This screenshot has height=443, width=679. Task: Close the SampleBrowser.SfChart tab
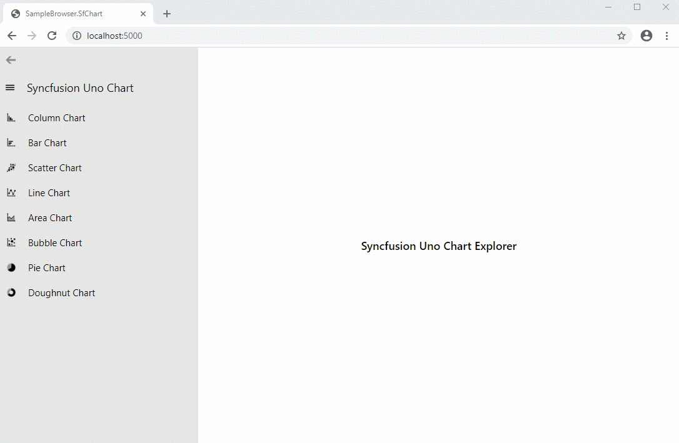[x=143, y=14]
